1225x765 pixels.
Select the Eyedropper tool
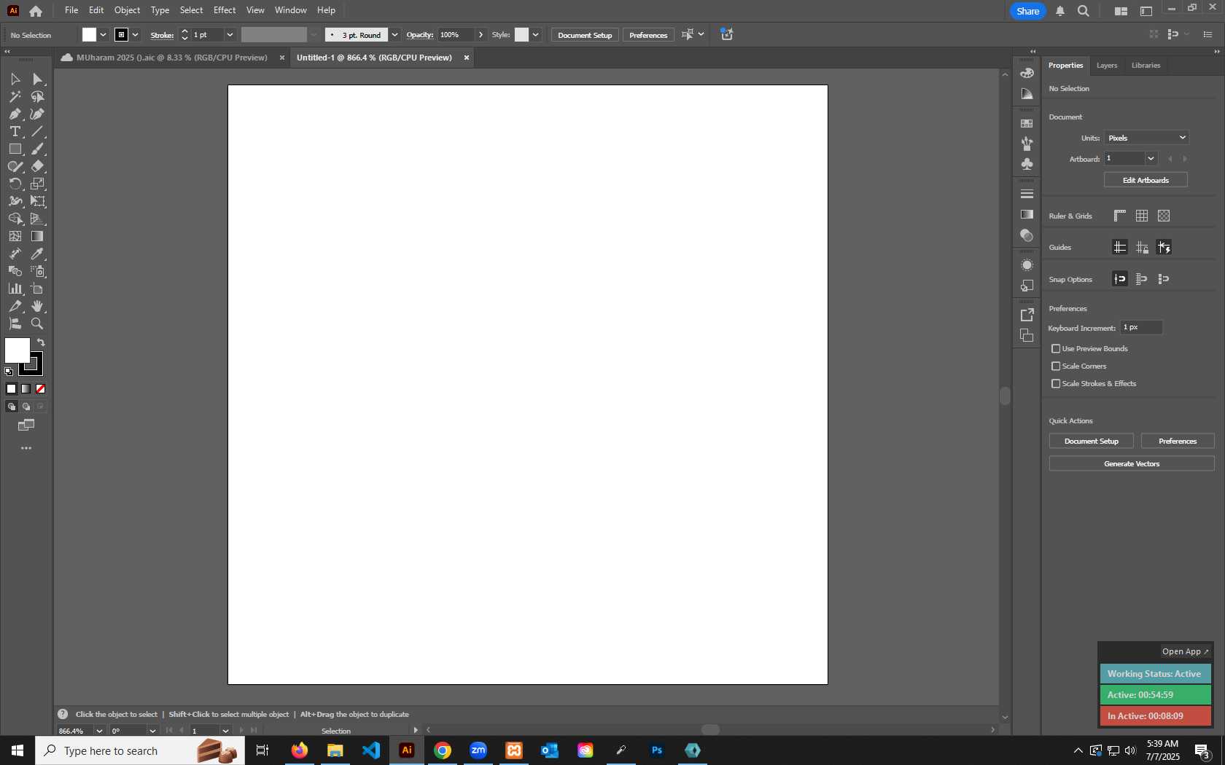[x=38, y=254]
